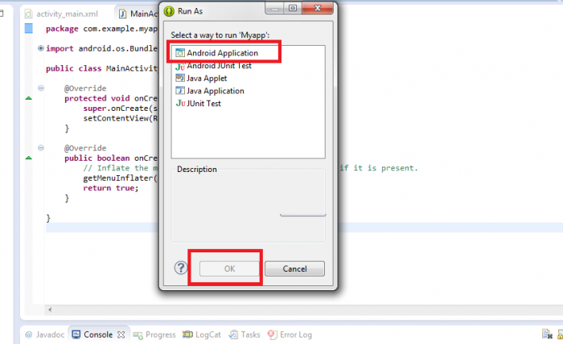Select Android Application in the run list

click(x=216, y=53)
